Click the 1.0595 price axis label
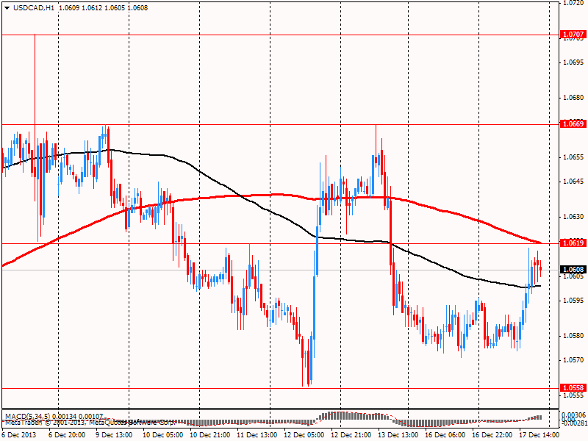This screenshot has height=441, width=588. coord(573,301)
